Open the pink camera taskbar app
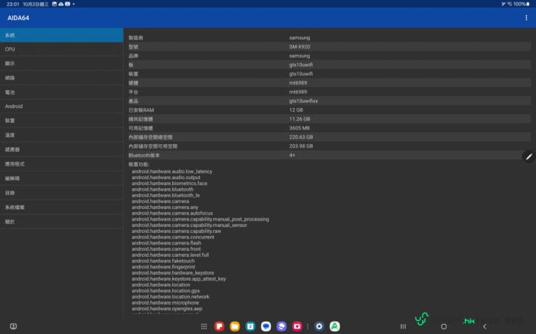Screen dimensions: 536x334 [x=297, y=326]
